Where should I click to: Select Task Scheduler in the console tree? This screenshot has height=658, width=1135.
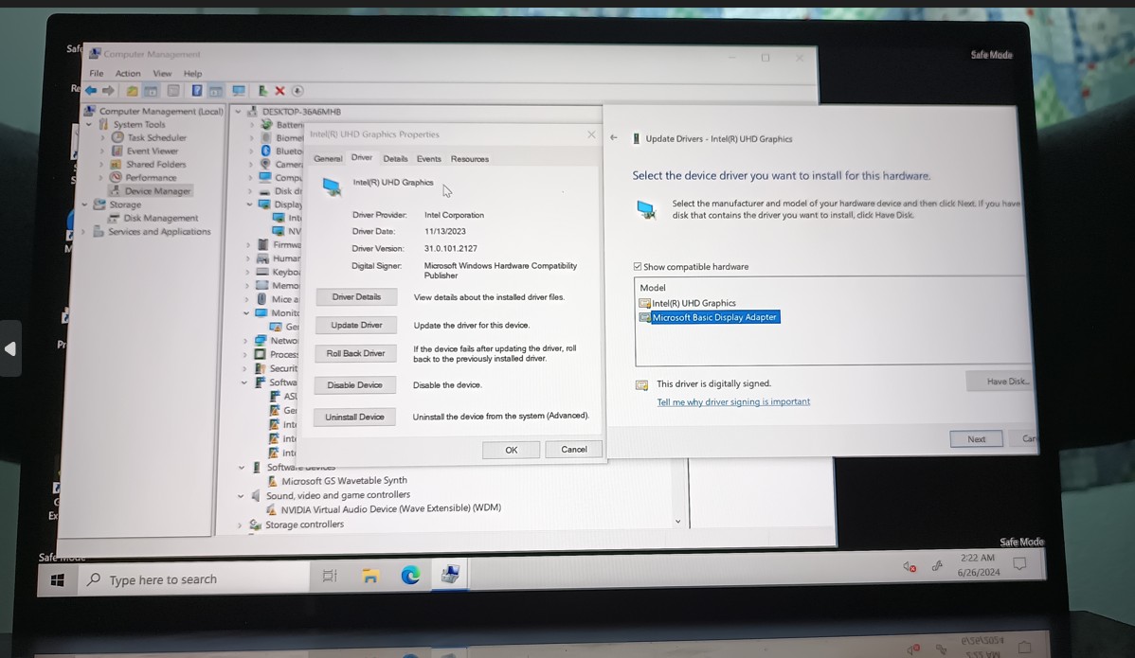156,137
